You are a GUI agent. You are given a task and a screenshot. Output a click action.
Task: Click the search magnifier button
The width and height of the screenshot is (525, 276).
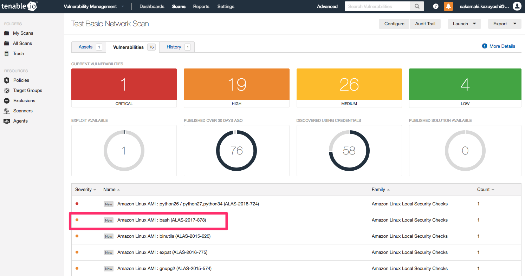pyautogui.click(x=417, y=6)
